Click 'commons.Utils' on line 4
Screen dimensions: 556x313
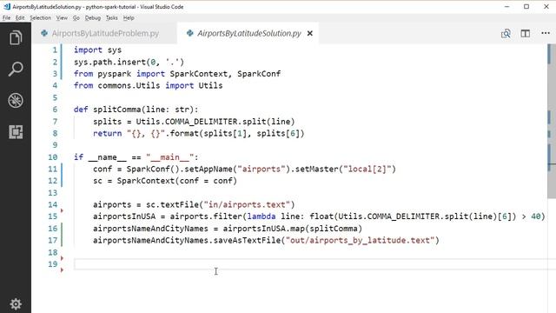[x=129, y=85]
